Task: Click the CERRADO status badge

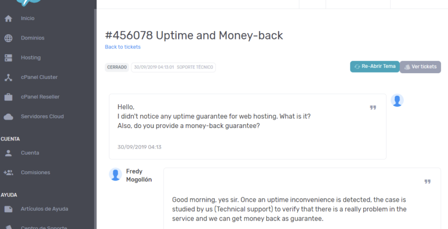Action: [x=117, y=67]
